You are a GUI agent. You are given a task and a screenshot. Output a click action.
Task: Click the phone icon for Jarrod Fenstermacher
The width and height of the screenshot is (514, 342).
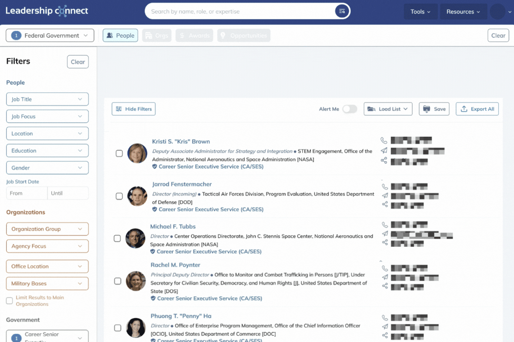coord(385,186)
